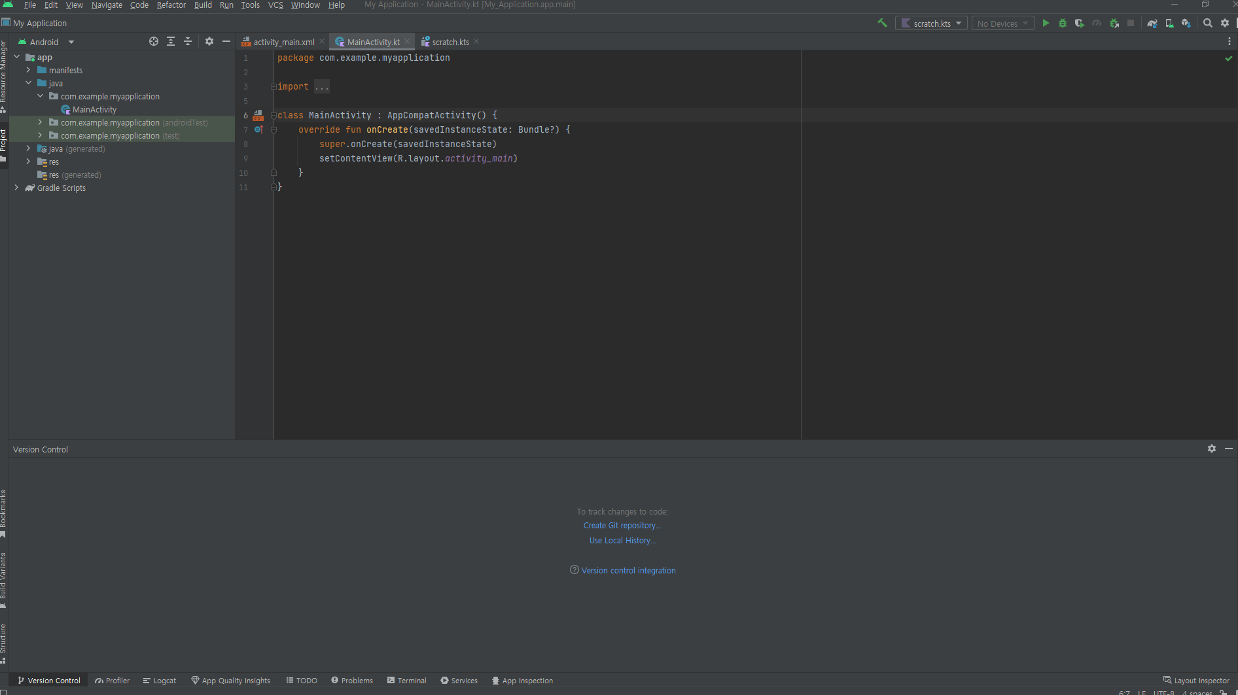Open the Refactor menu

point(171,5)
